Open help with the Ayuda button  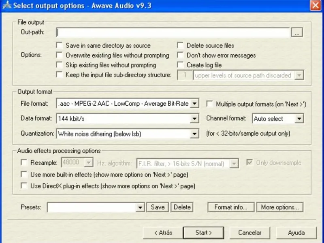pos(296,232)
